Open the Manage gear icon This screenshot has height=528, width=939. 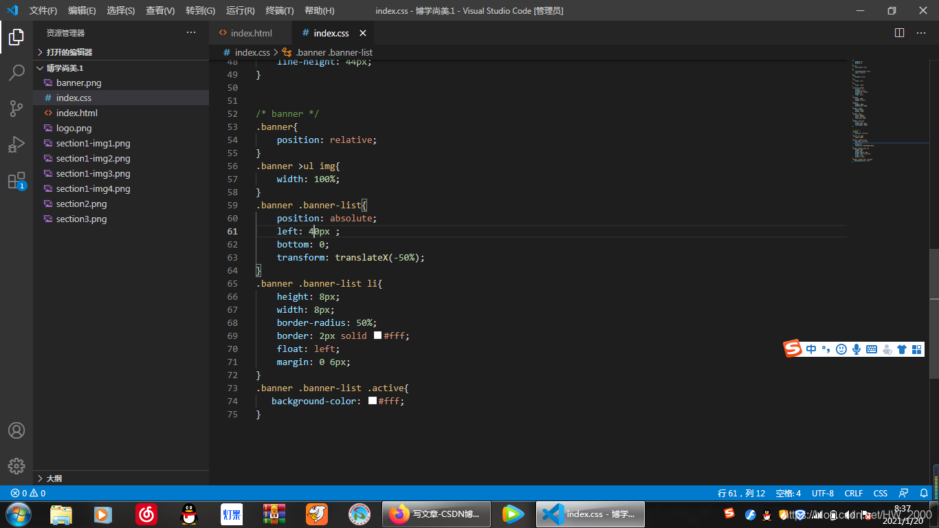click(16, 465)
